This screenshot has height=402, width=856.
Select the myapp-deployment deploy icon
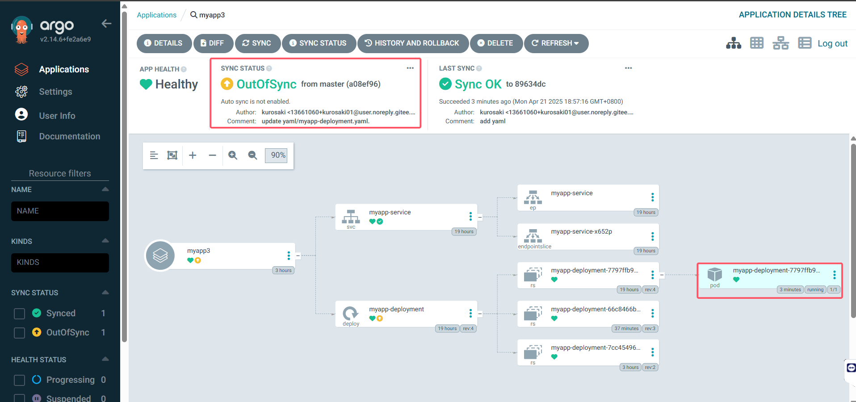[x=351, y=313]
